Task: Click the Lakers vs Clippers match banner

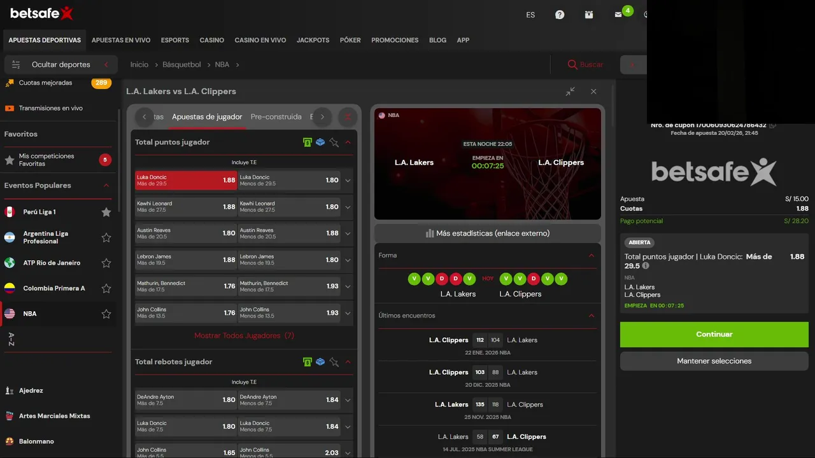Action: tap(488, 164)
